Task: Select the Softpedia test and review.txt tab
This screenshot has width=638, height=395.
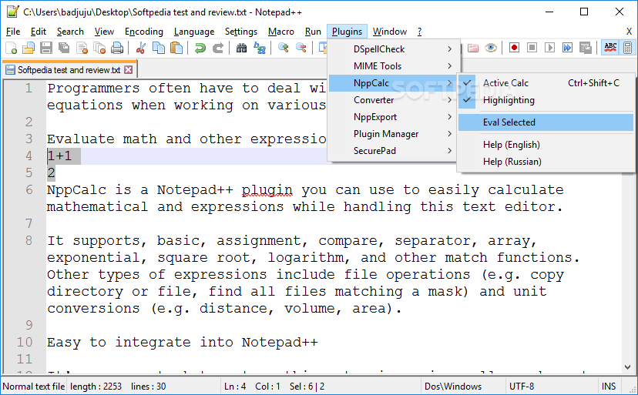Action: [x=69, y=70]
